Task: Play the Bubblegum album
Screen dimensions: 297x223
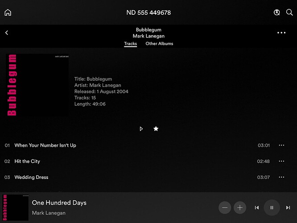Action: pos(141,129)
